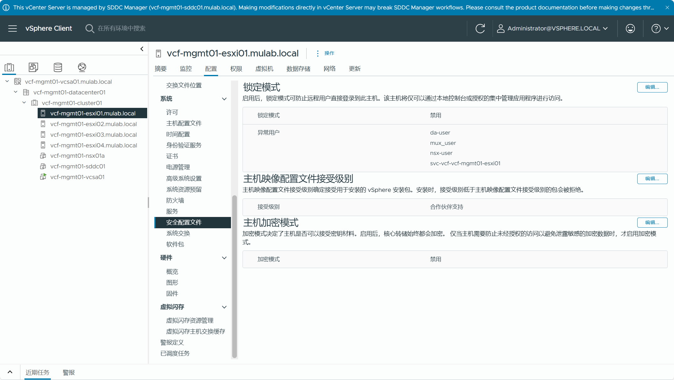The image size is (674, 380).
Task: Click the svc-vcf-vcf-mgmt01-esxi01 exception user
Action: coord(465,163)
